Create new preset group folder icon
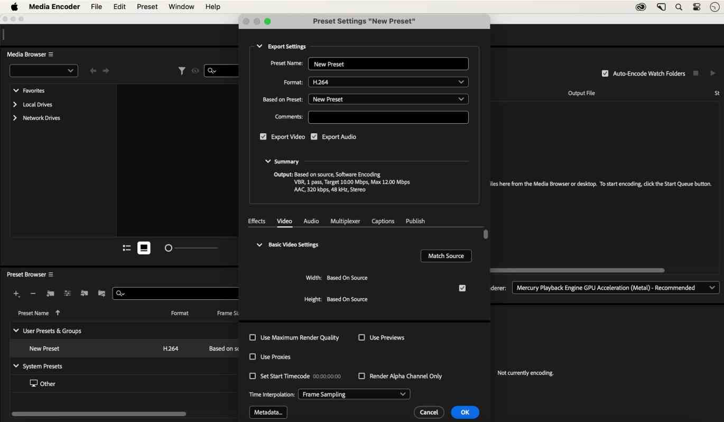This screenshot has height=422, width=724. [50, 293]
